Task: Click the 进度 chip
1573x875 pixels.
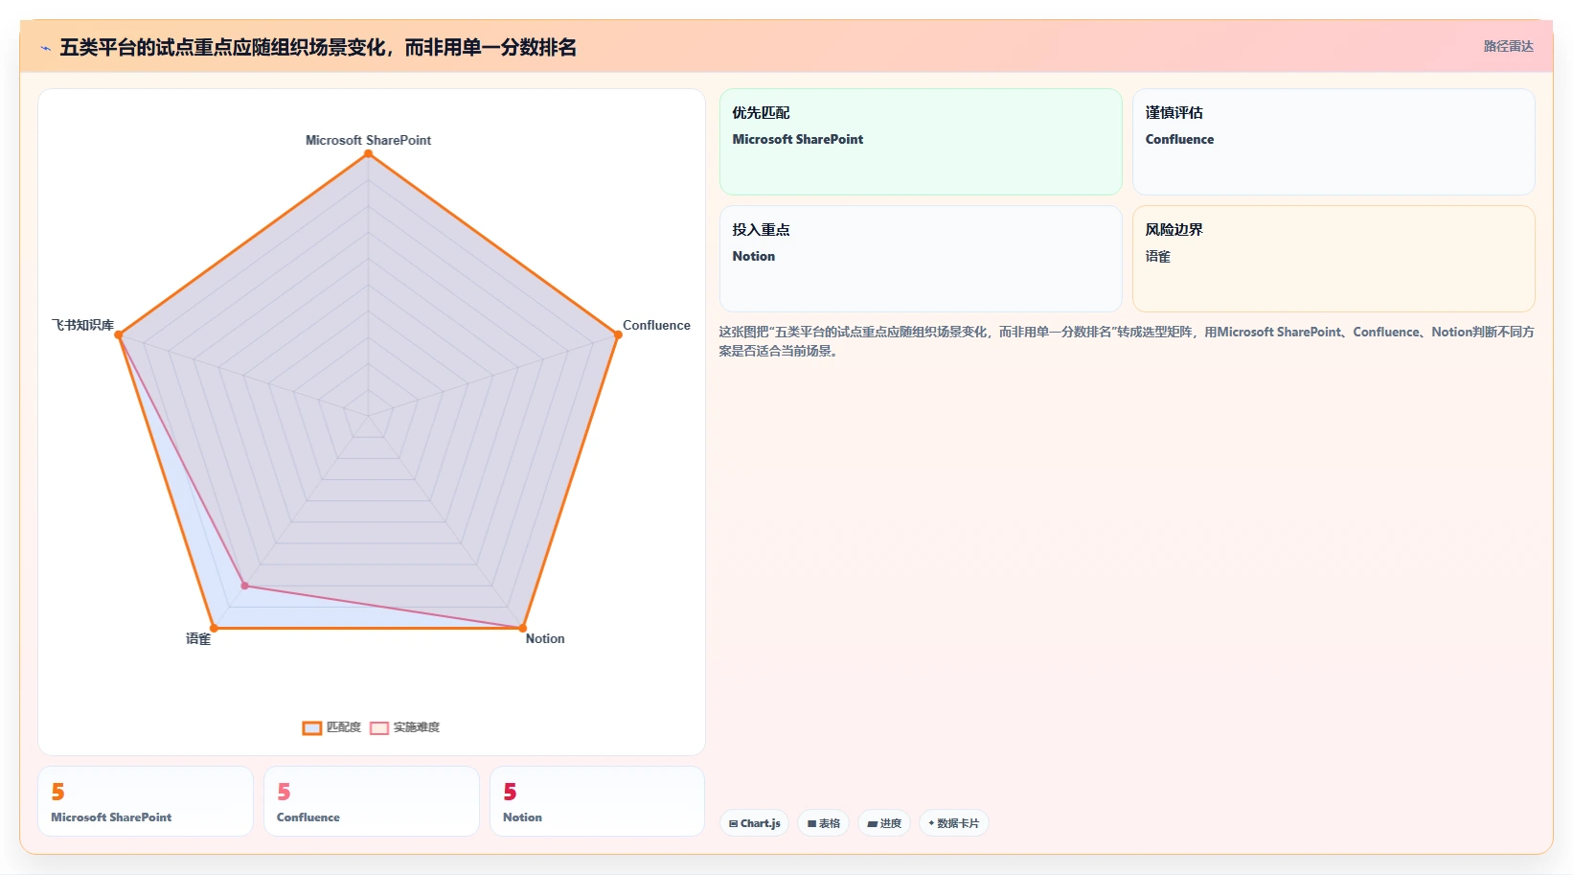Action: [x=883, y=823]
